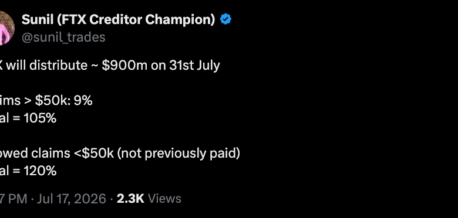Visit the @sunil_trades handle link
This screenshot has width=458, height=218.
point(63,38)
